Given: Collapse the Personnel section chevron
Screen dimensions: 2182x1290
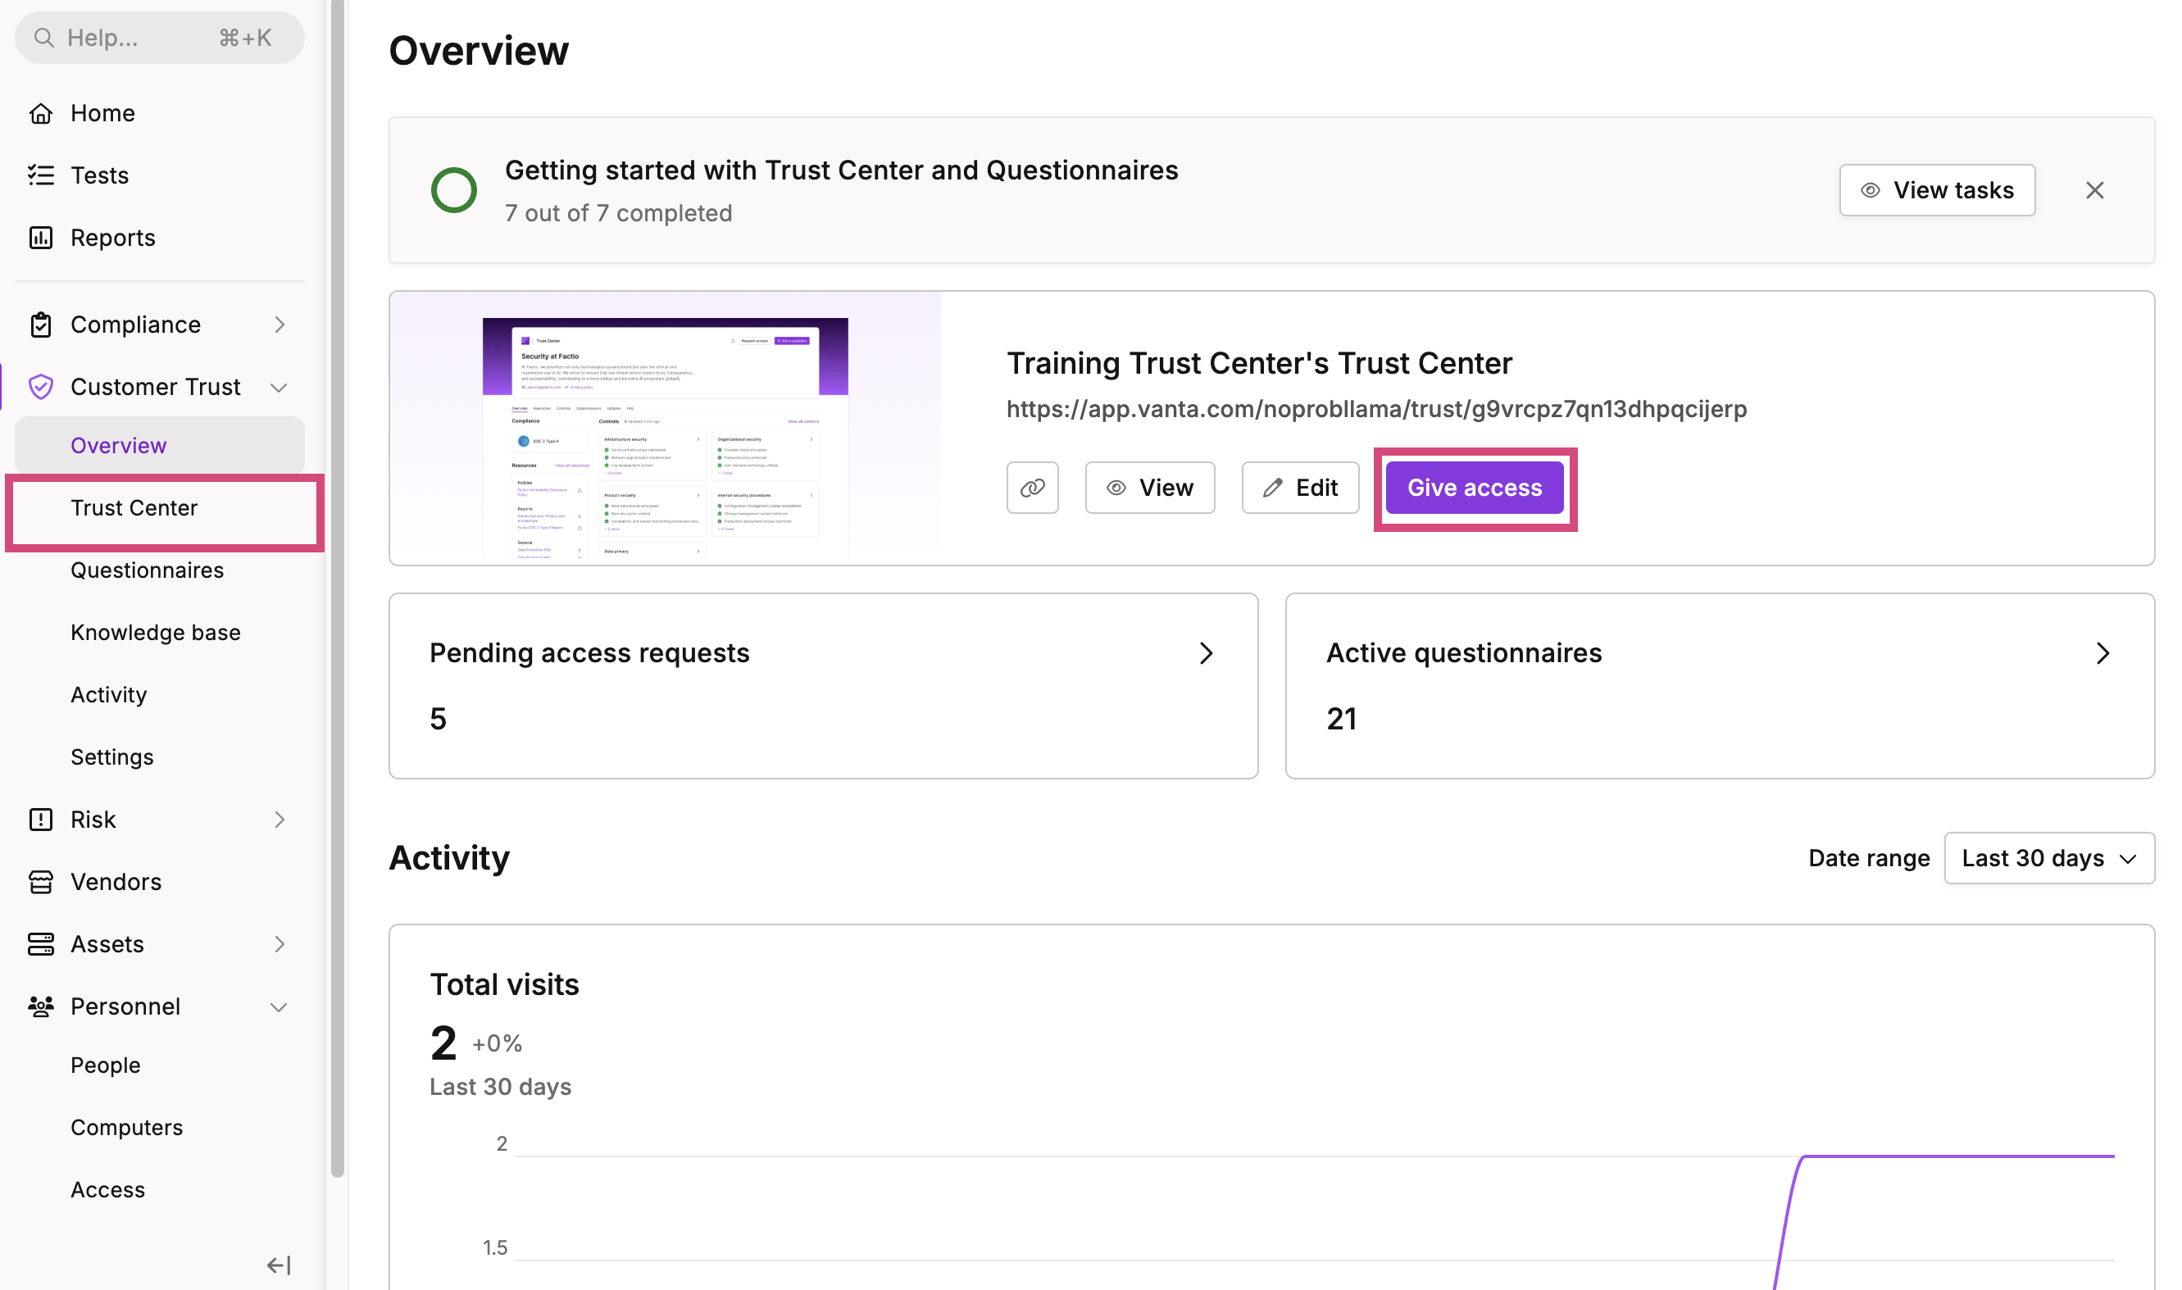Looking at the screenshot, I should 279,1007.
